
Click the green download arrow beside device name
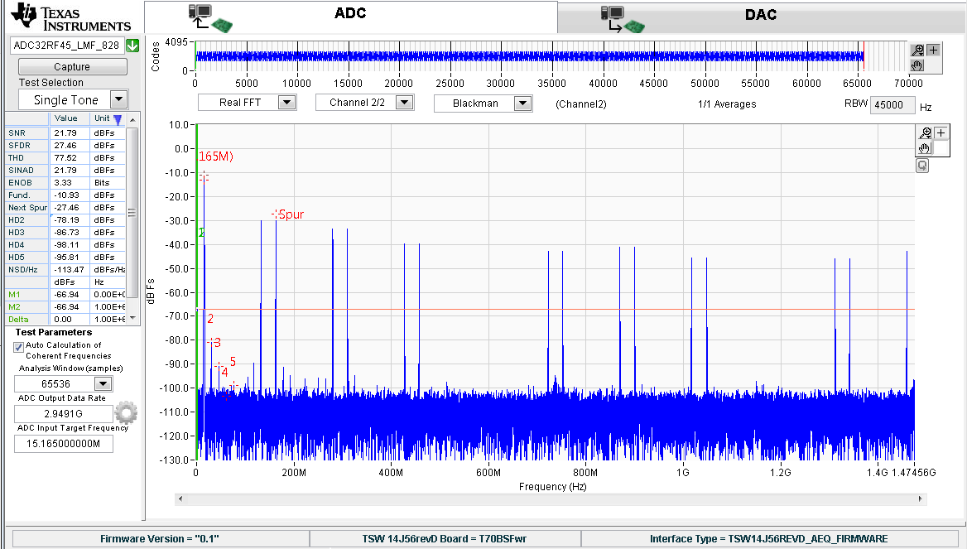[x=132, y=45]
